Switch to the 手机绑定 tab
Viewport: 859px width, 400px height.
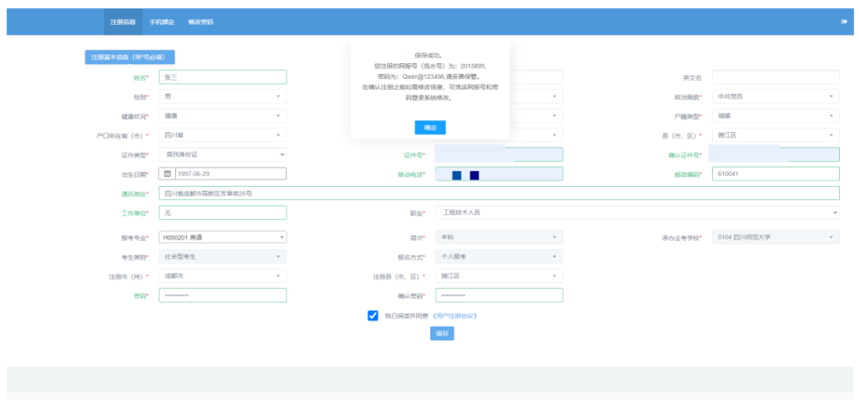(162, 22)
